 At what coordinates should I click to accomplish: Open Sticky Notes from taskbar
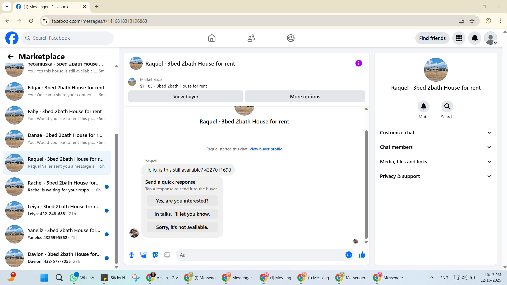click(113, 278)
